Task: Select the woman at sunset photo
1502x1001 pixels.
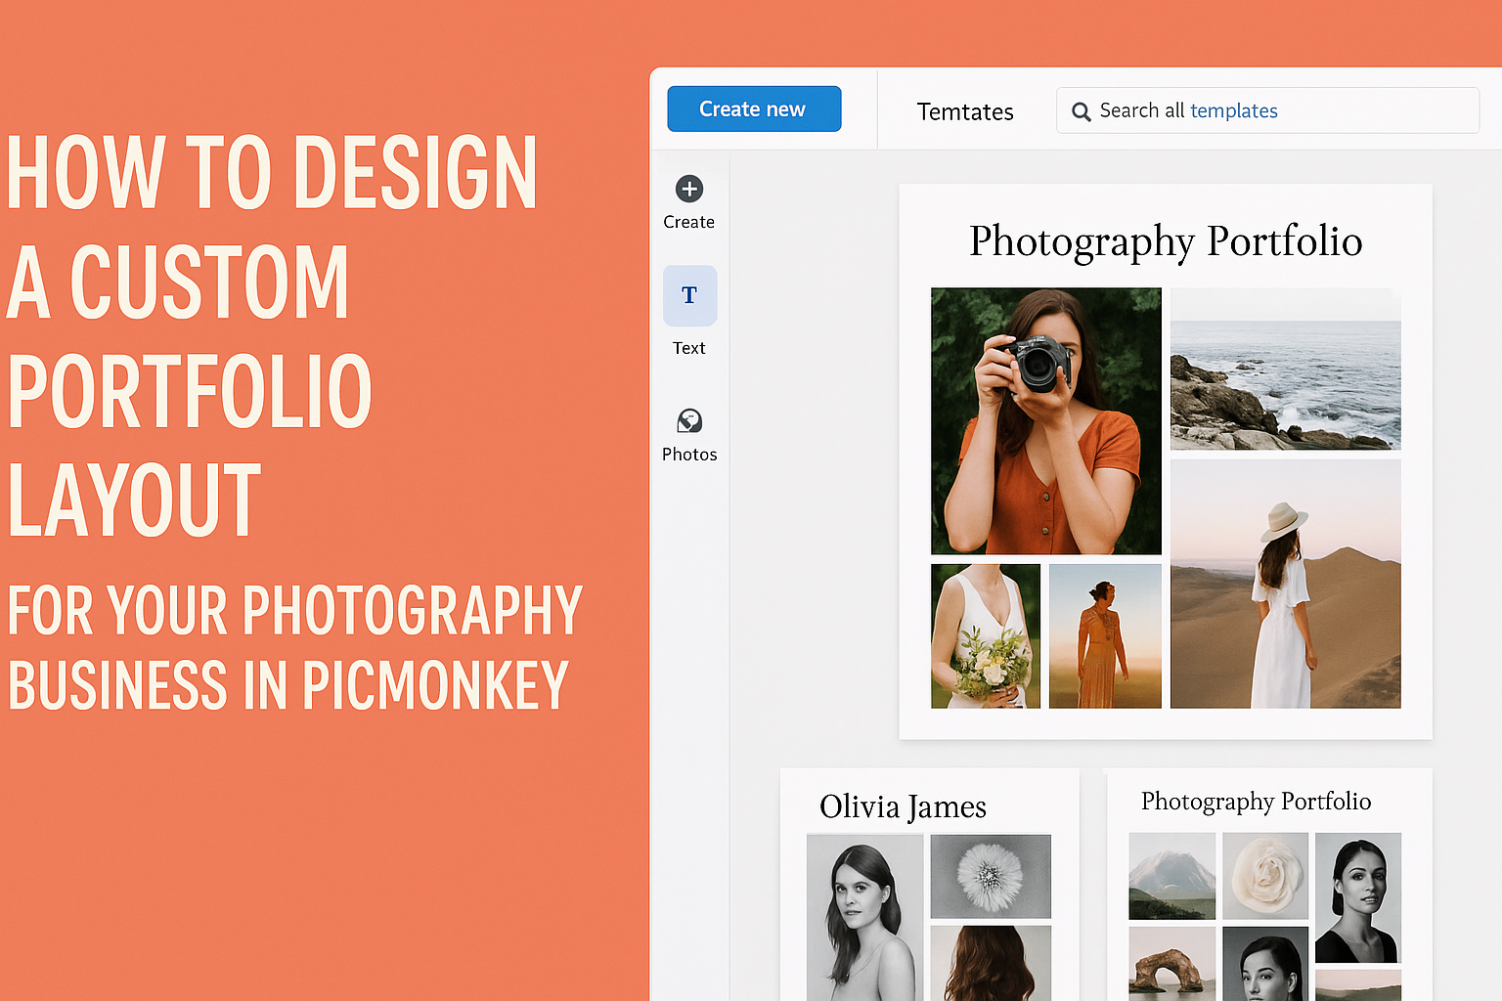Action: [1105, 636]
